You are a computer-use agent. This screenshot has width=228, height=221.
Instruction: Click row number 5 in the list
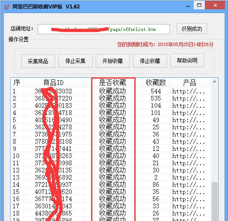[14, 120]
